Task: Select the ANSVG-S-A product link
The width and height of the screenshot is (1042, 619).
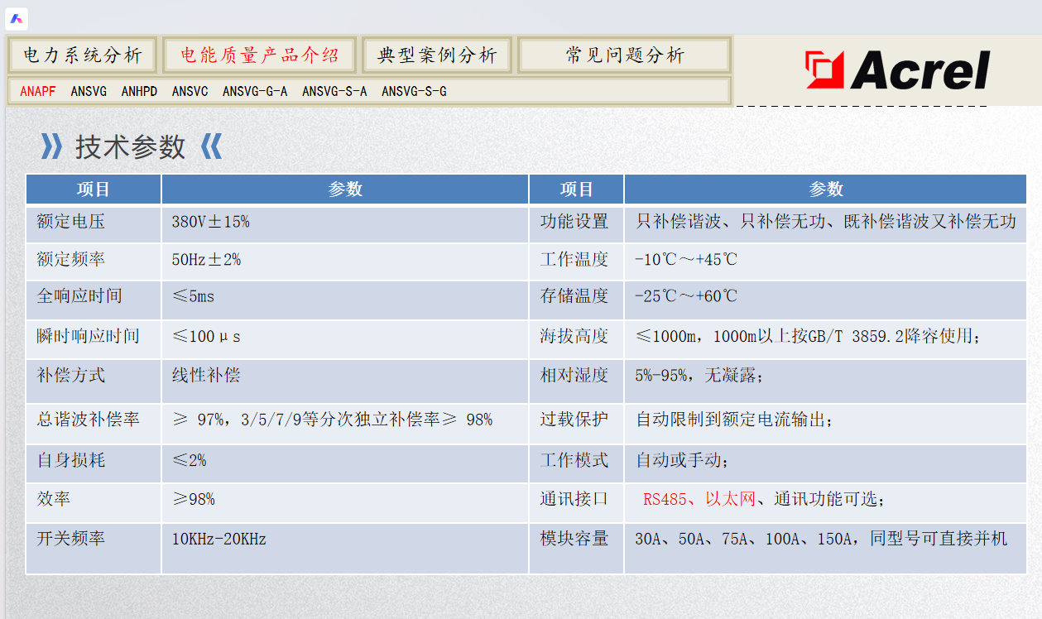Action: (x=334, y=91)
